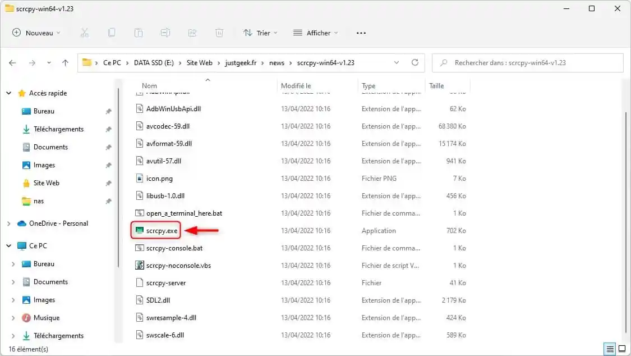Image resolution: width=631 pixels, height=356 pixels.
Task: Collapse the Ce PC tree node
Action: [9, 245]
